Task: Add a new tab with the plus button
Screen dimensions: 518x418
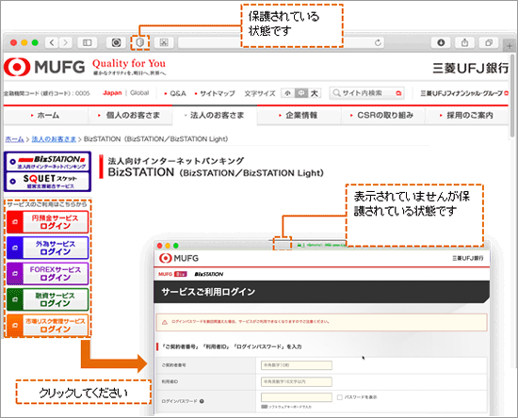Action: pos(510,46)
